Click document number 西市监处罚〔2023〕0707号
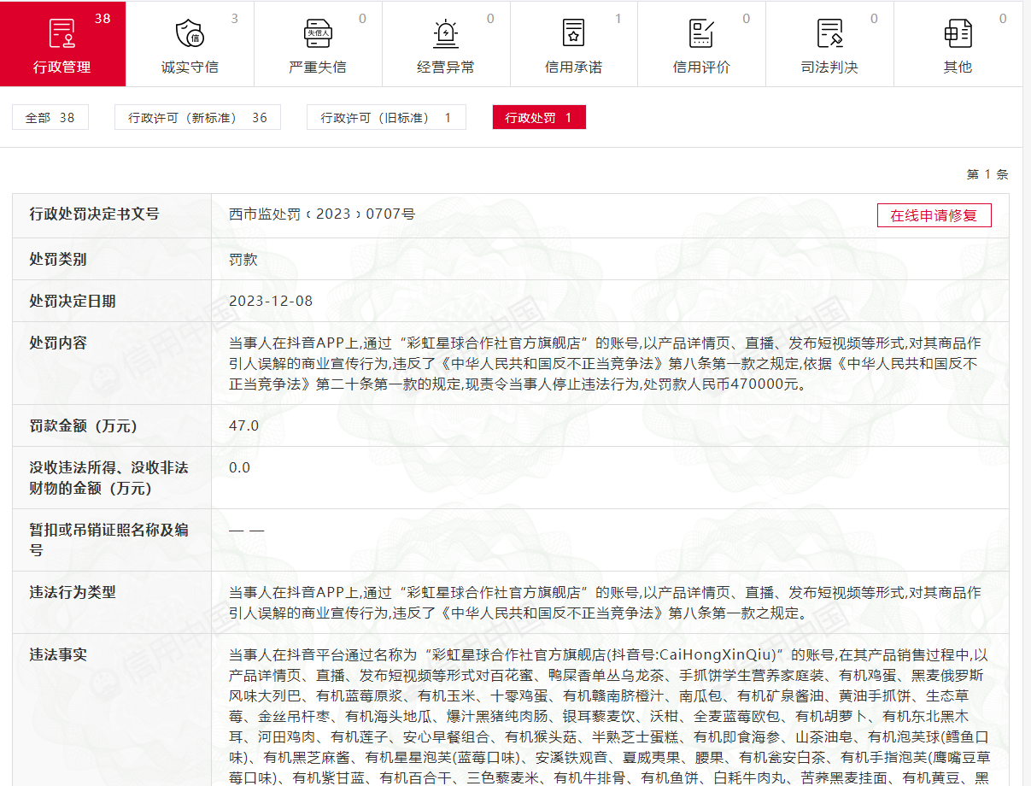Viewport: 1031px width, 786px height. coord(322,214)
